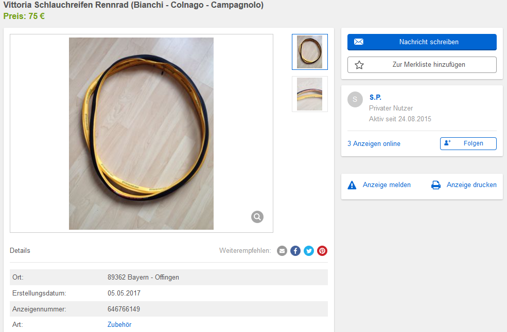Share listing via email icon
The height and width of the screenshot is (332, 507).
(x=282, y=251)
